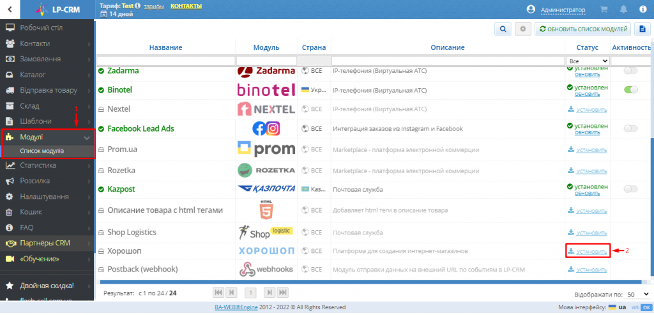Image resolution: width=654 pixels, height=315 pixels.
Task: Click the document export icon button
Action: pos(643,29)
